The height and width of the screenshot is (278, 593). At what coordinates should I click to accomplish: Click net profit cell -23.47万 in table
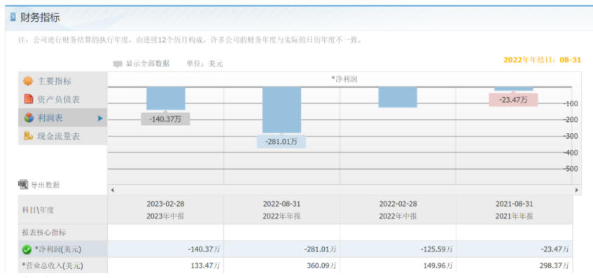[515, 249]
